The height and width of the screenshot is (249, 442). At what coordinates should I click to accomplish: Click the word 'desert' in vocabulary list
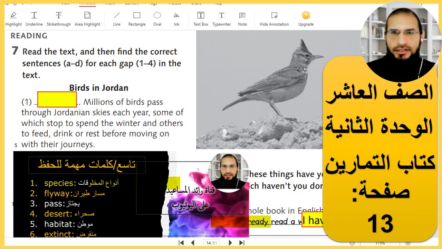pyautogui.click(x=57, y=214)
